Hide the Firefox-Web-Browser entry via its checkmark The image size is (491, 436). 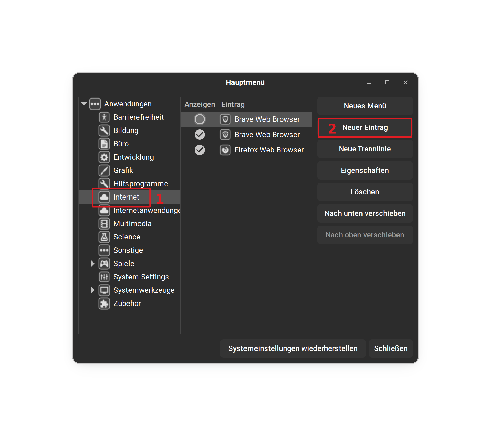coord(200,150)
